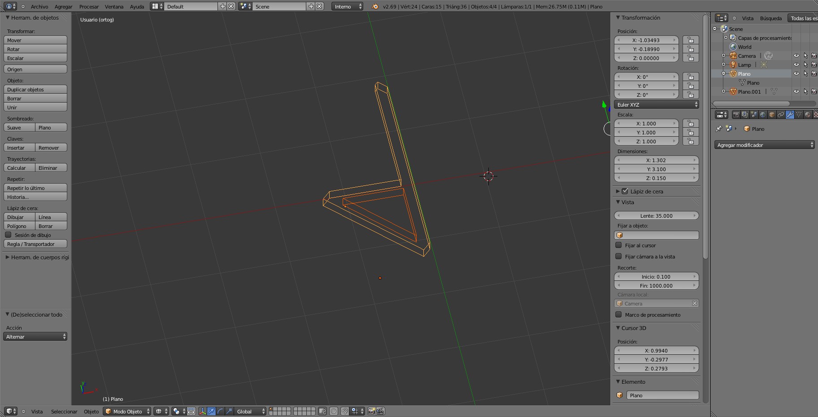Viewport: 818px width, 417px height.
Task: Open the Constraints properties tab (chain icon)
Action: pos(781,115)
